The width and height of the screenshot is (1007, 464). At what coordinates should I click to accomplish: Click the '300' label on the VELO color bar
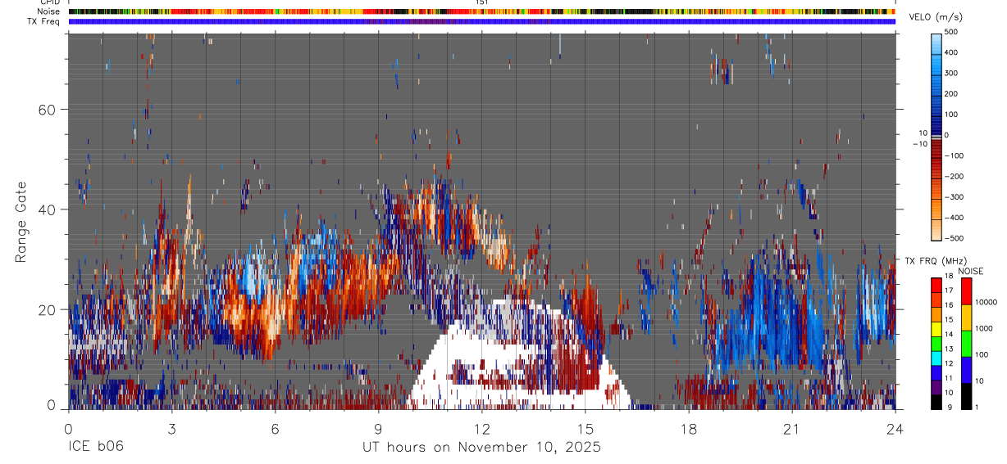(x=952, y=73)
